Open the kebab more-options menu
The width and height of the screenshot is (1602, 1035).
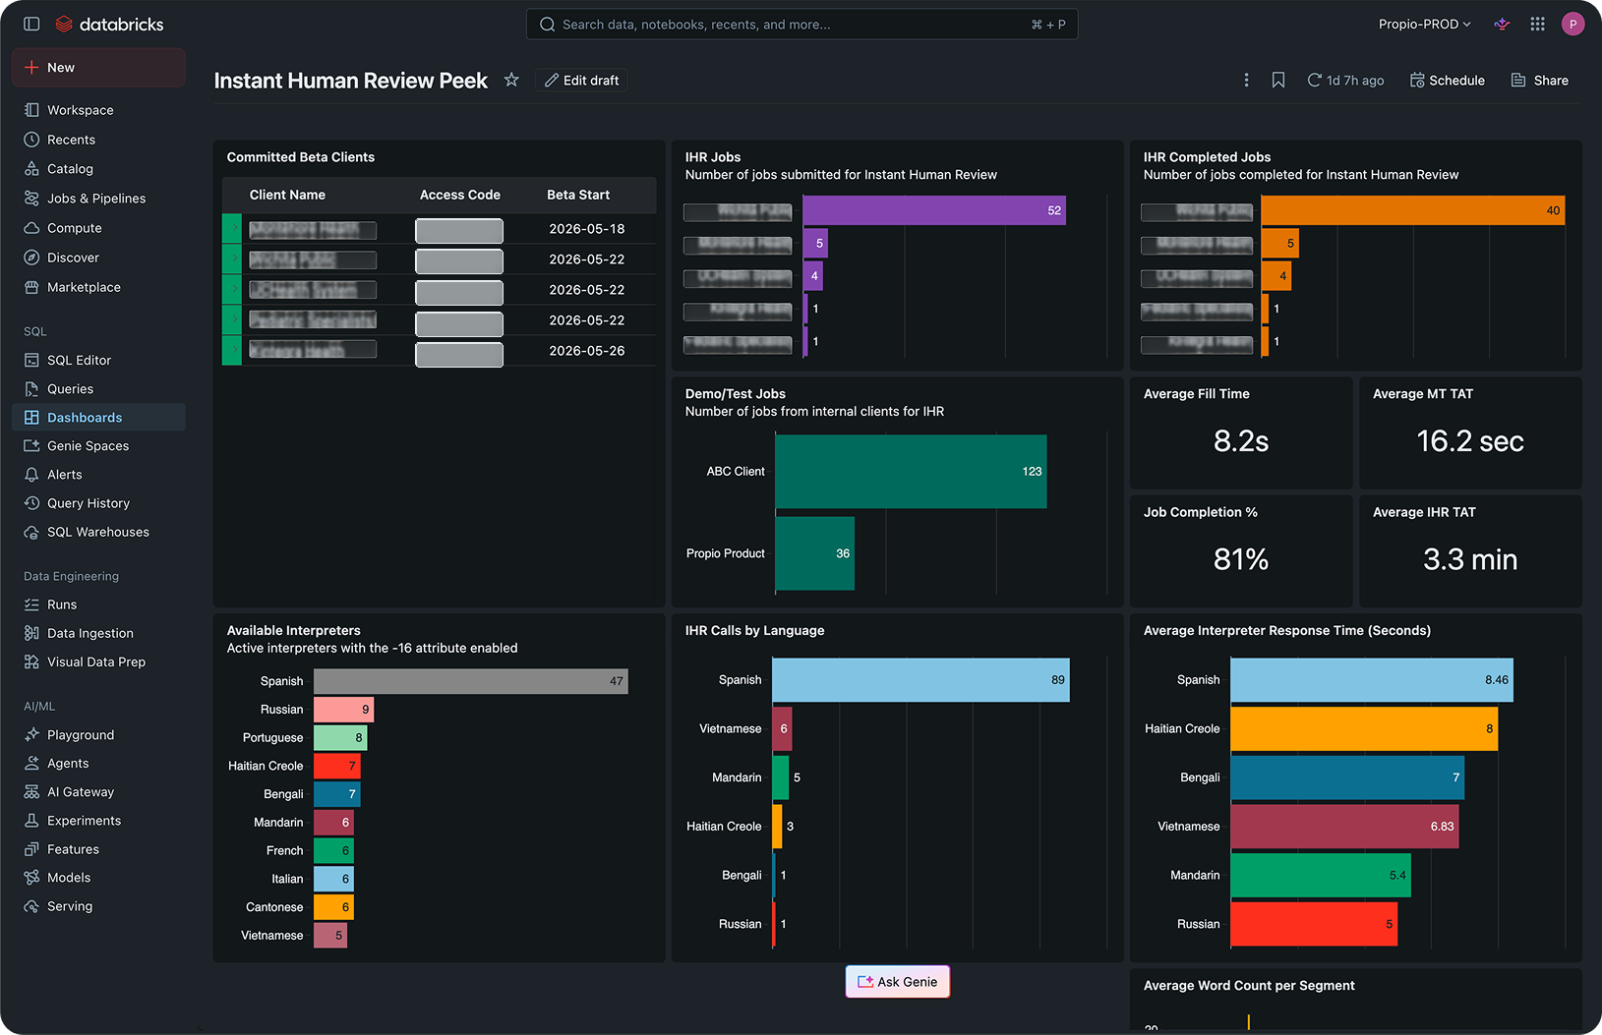point(1246,80)
